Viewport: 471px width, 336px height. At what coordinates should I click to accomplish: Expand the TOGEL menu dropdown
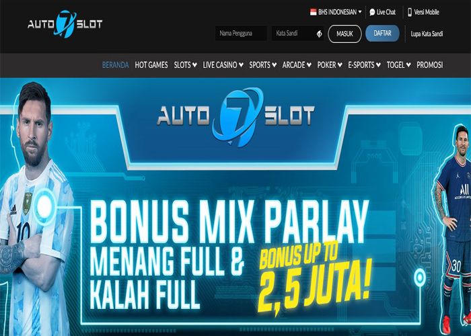398,65
